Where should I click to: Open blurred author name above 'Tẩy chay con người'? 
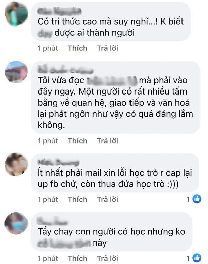point(52,222)
